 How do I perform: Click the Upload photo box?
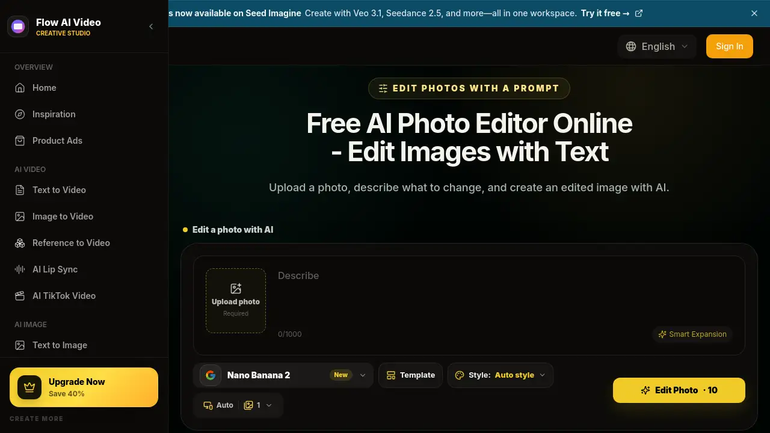[236, 301]
